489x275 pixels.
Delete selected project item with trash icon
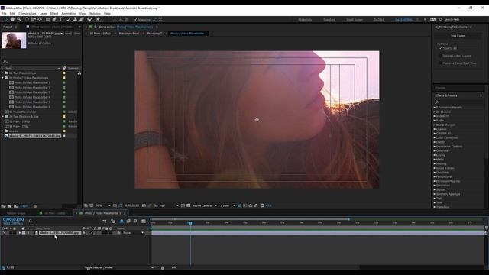[x=35, y=206]
